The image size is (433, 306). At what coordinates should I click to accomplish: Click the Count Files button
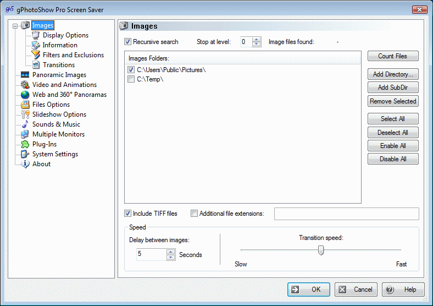(x=393, y=56)
